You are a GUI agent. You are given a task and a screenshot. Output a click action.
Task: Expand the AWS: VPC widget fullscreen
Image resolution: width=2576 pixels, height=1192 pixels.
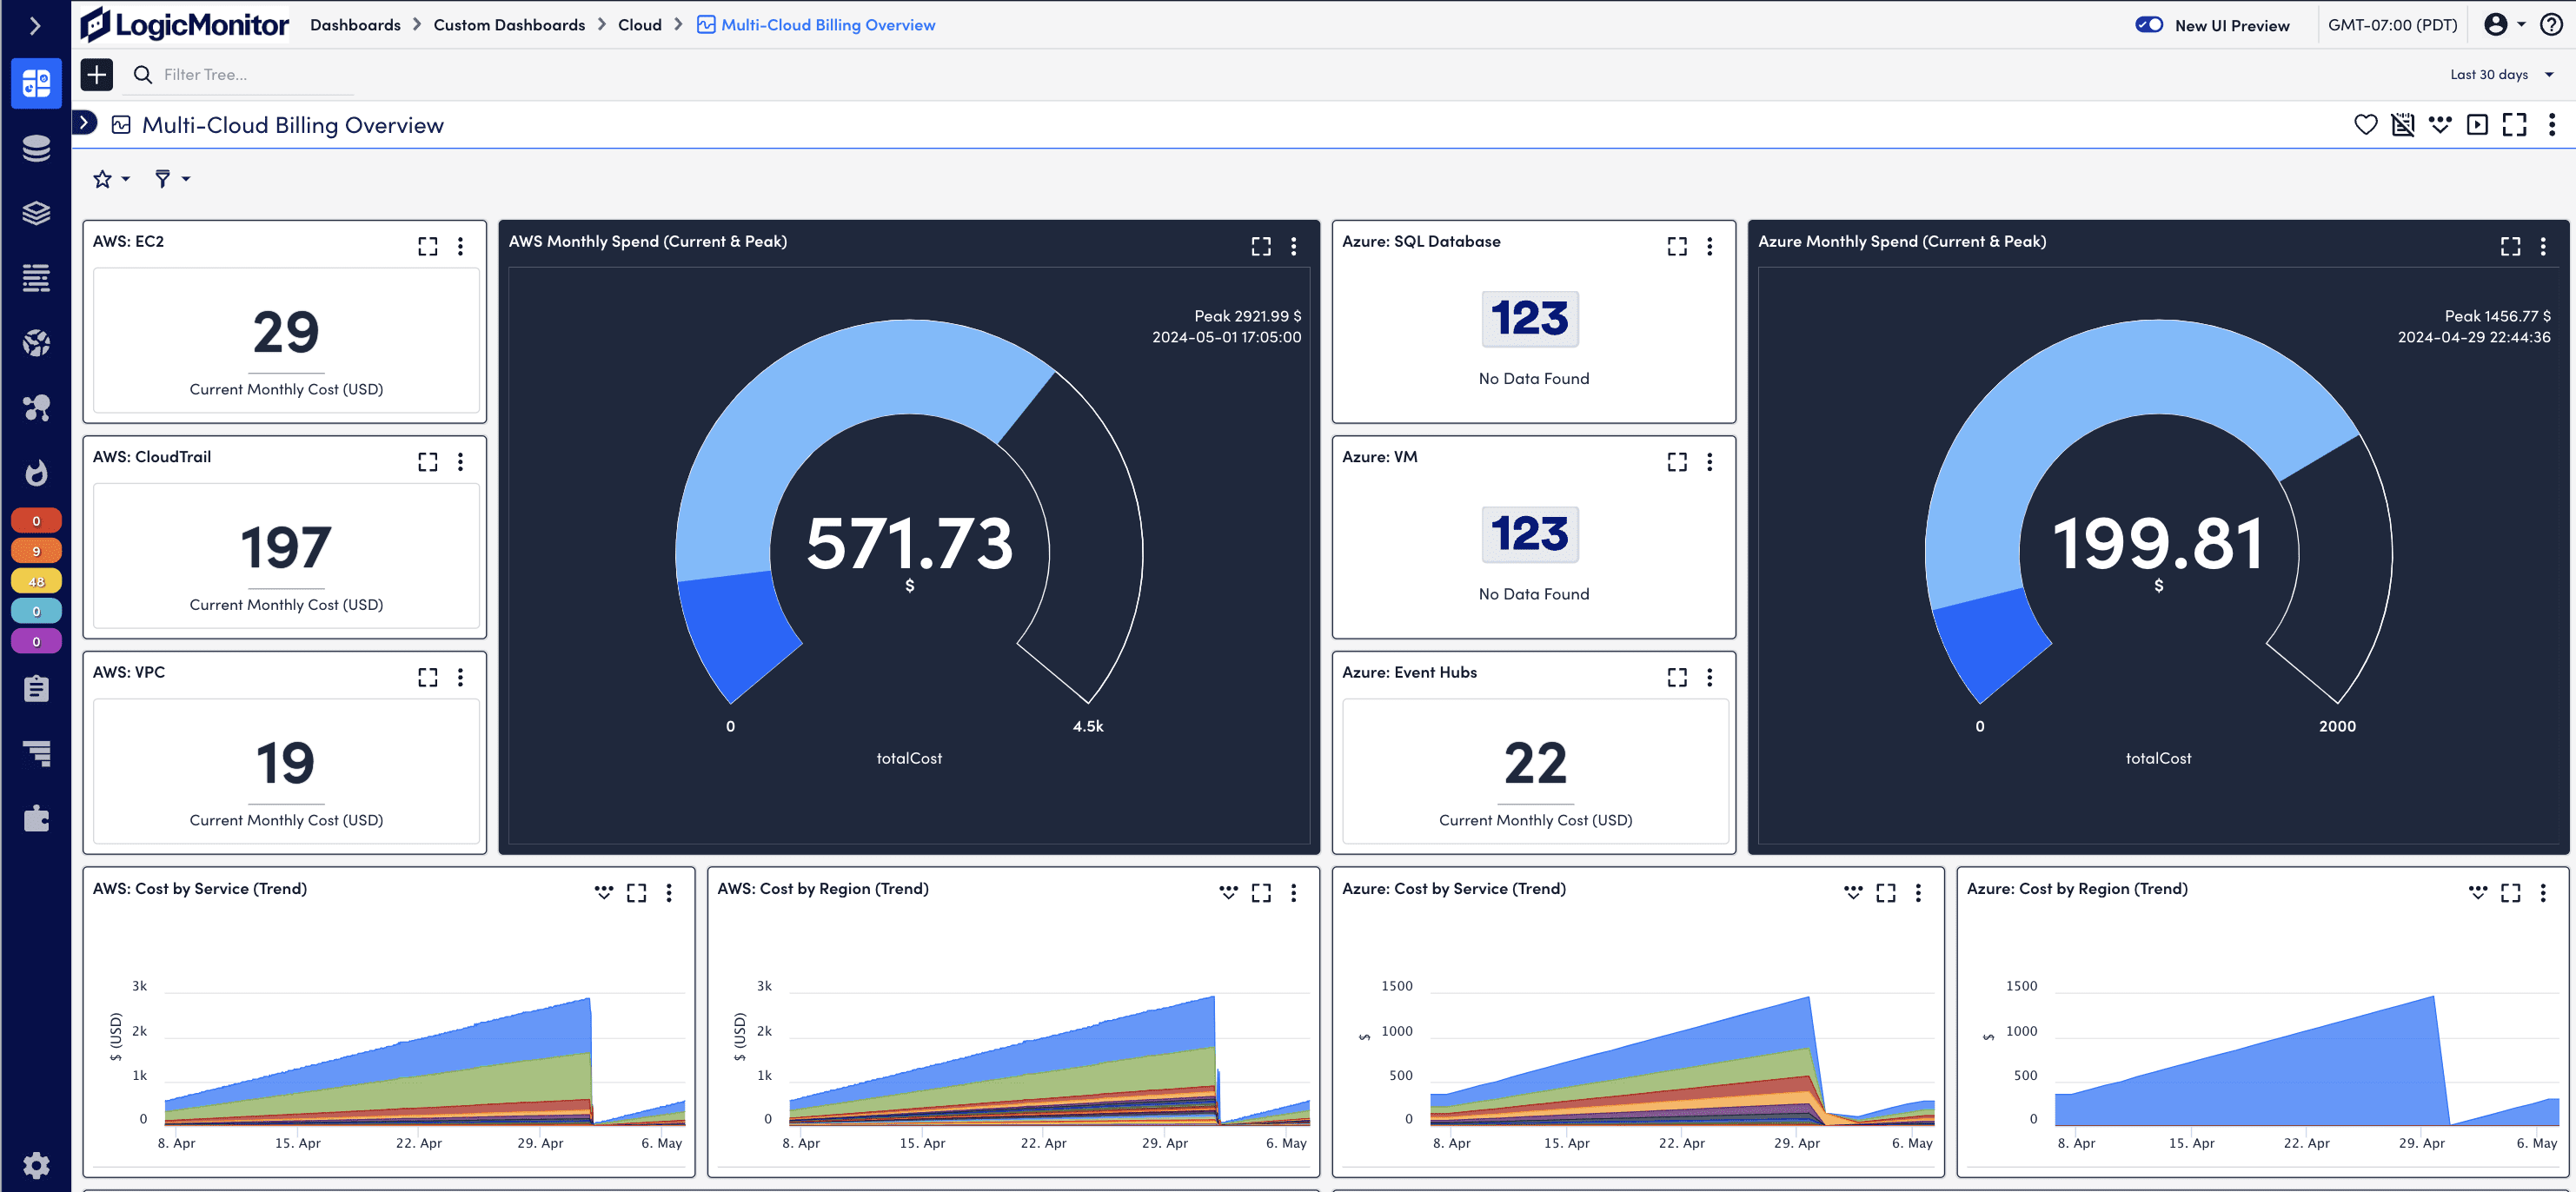(428, 677)
